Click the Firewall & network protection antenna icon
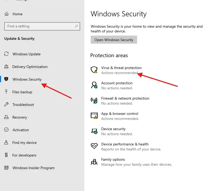The image size is (217, 191). tap(94, 100)
